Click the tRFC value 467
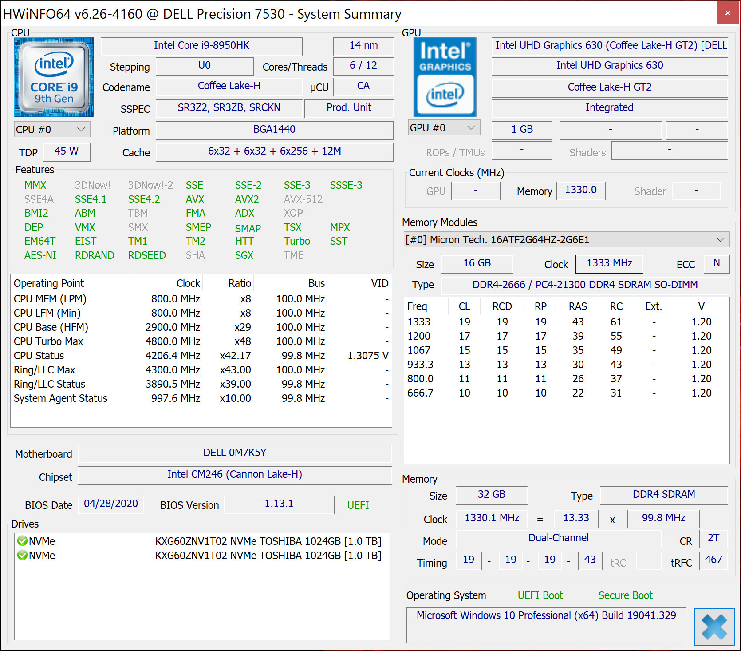The width and height of the screenshot is (741, 651). pyautogui.click(x=713, y=560)
